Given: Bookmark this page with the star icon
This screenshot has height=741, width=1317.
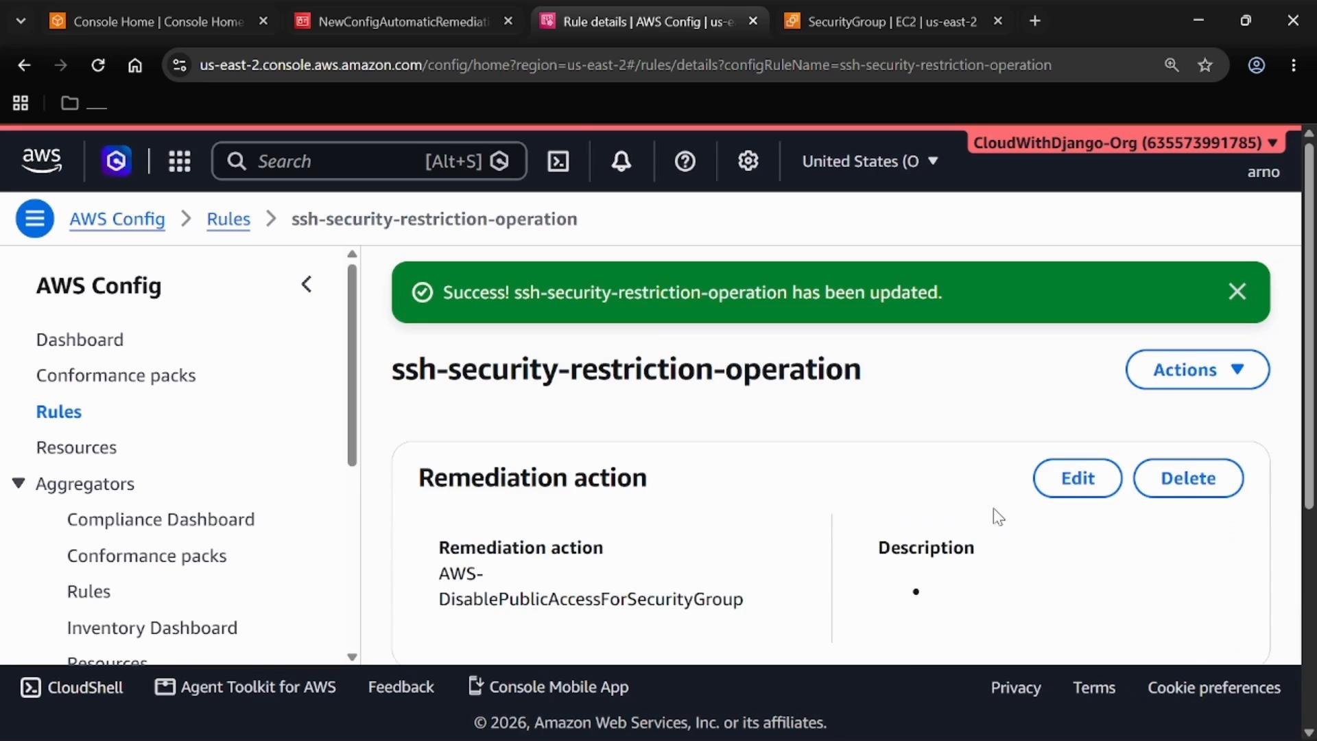Looking at the screenshot, I should (x=1205, y=65).
